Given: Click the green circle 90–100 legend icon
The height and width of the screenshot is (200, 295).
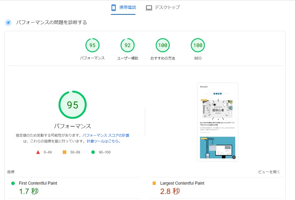Looking at the screenshot, I should coord(93,152).
